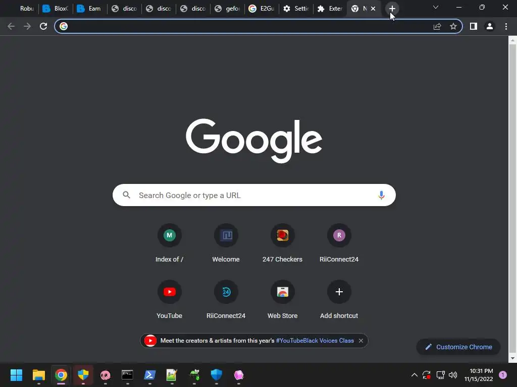Open PowerShell from taskbar
This screenshot has width=517, height=387.
[x=149, y=375]
